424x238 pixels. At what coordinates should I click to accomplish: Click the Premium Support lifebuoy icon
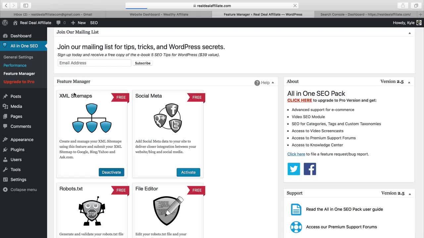pyautogui.click(x=296, y=227)
